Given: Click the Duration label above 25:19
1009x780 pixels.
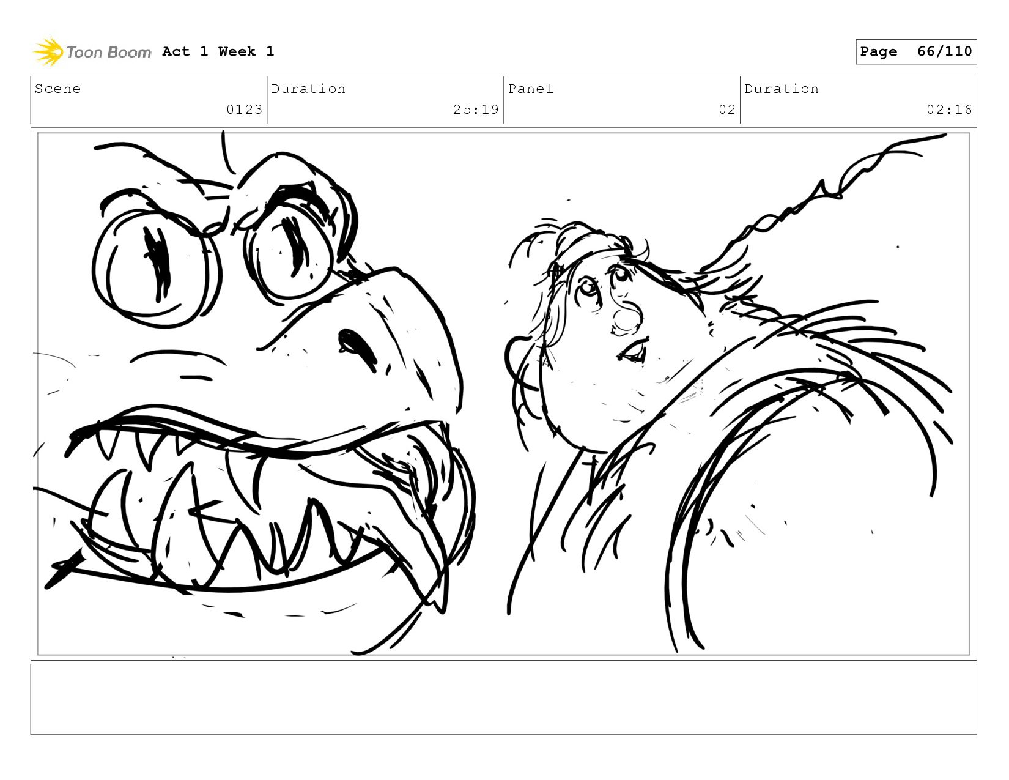Looking at the screenshot, I should (x=308, y=89).
